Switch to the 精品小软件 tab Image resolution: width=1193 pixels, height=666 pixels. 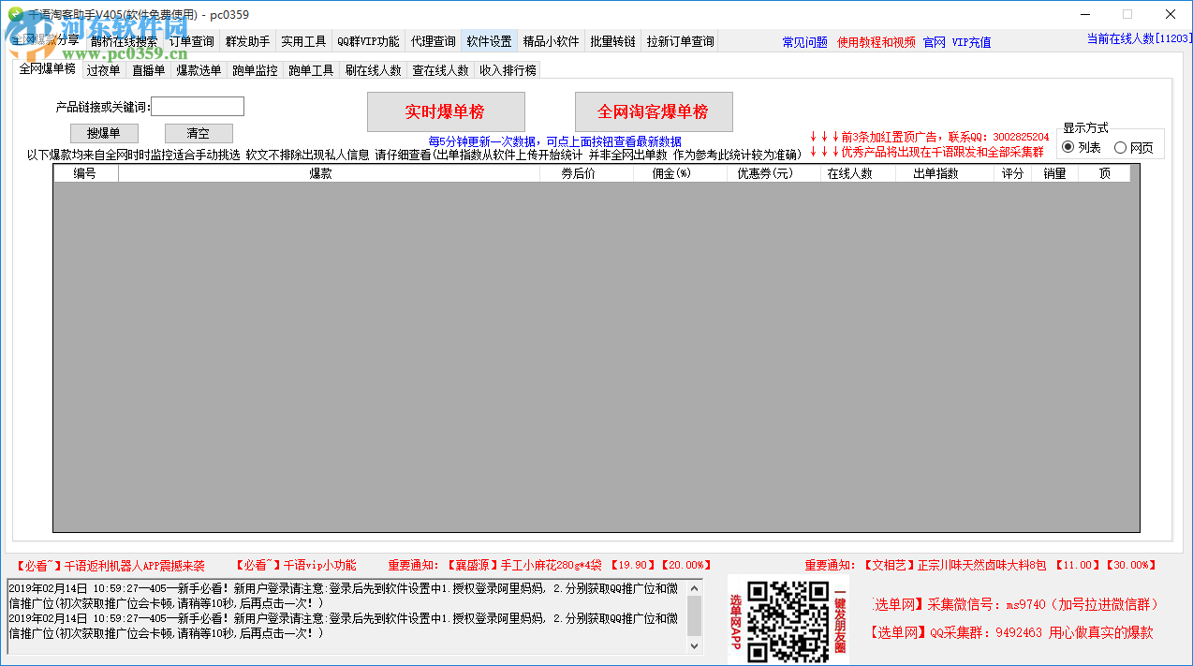tap(551, 41)
